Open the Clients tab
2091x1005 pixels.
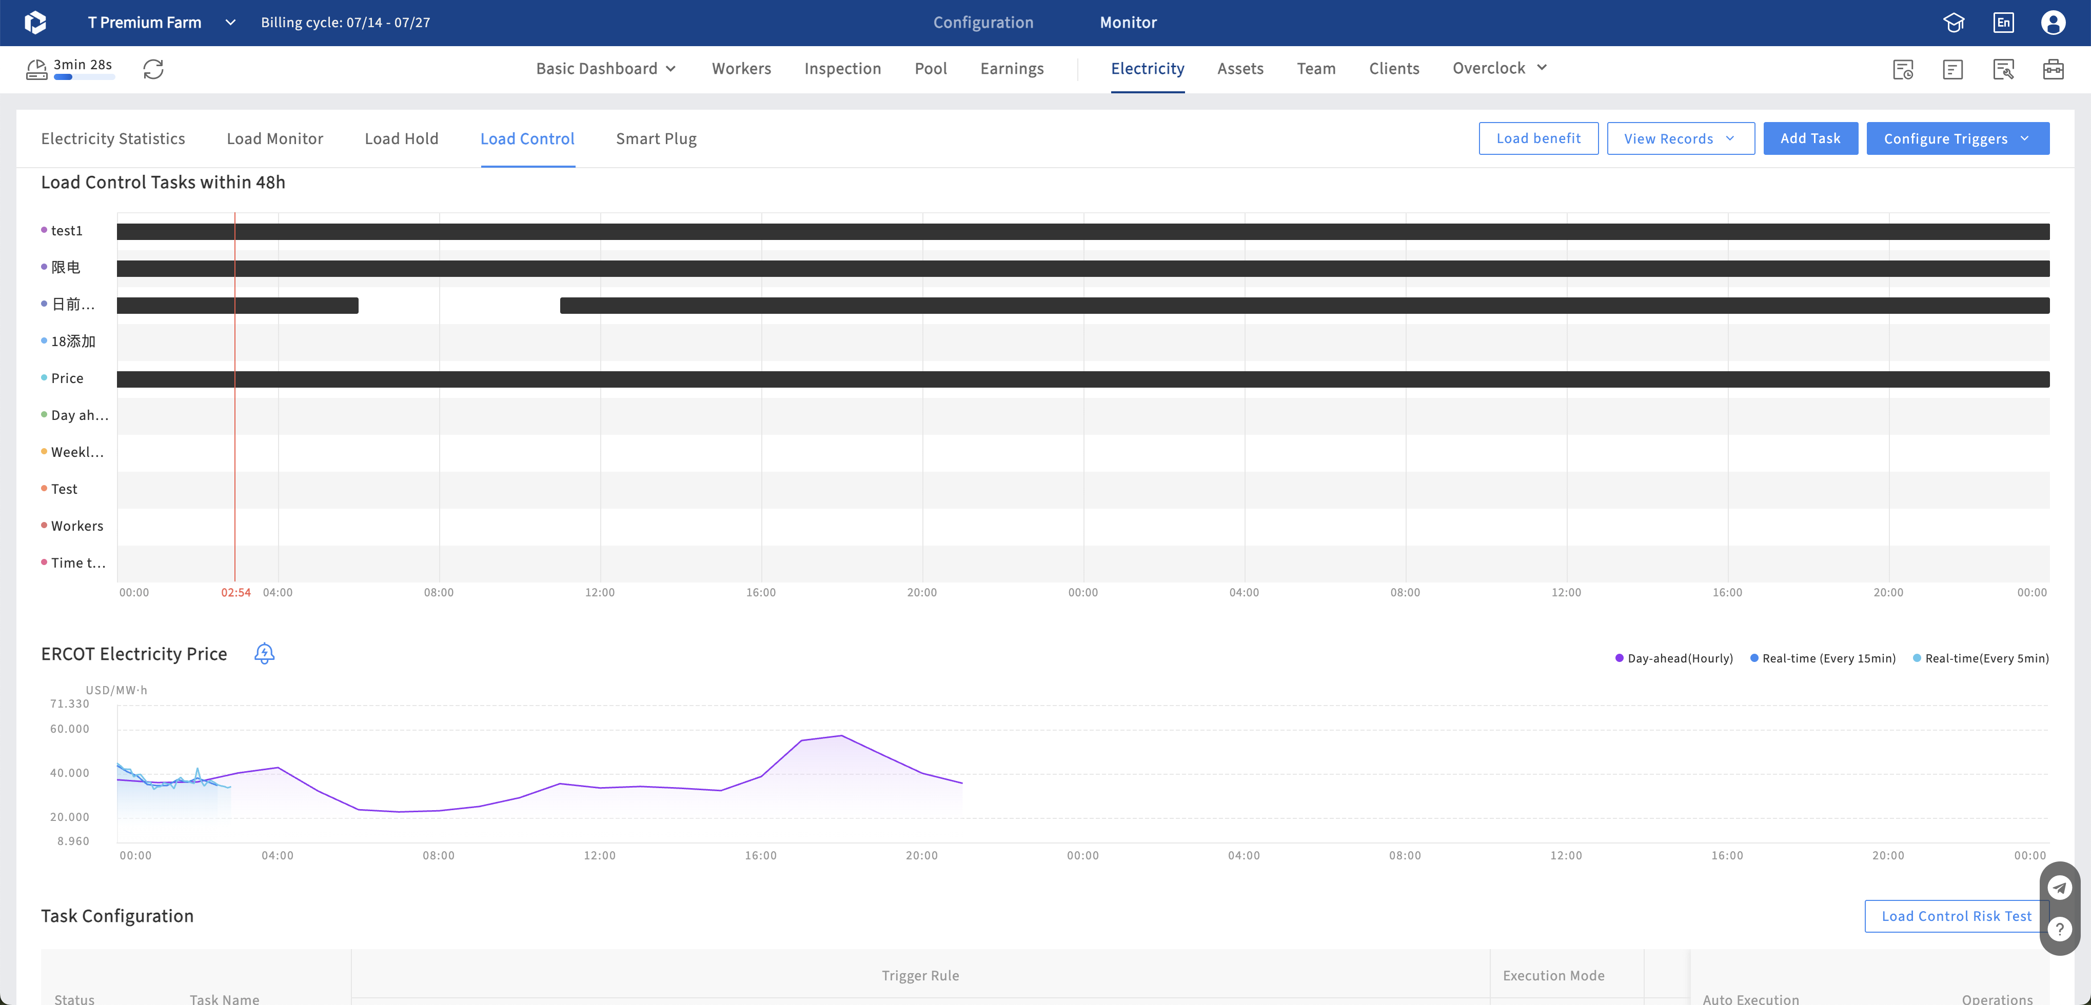tap(1394, 69)
